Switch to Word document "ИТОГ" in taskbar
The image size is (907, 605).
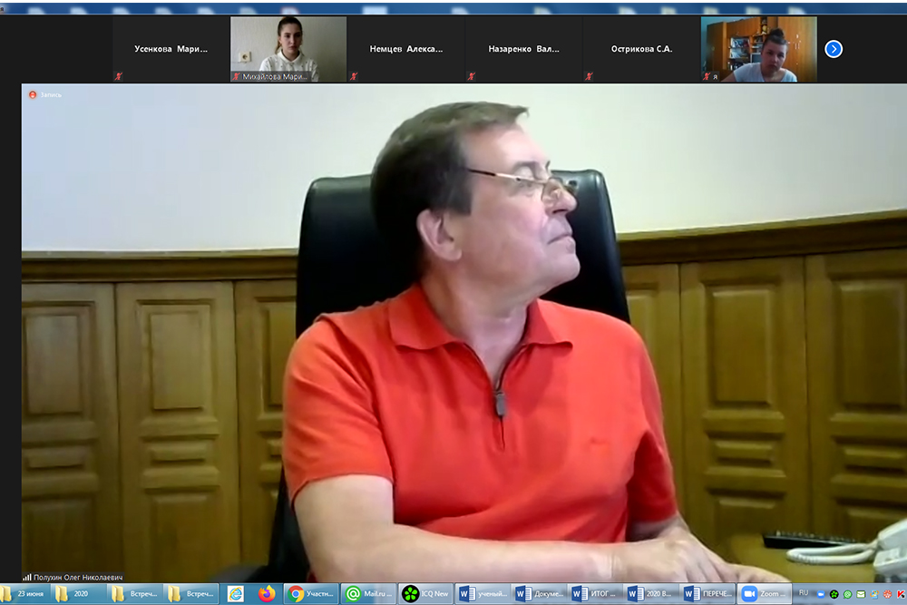(x=594, y=594)
